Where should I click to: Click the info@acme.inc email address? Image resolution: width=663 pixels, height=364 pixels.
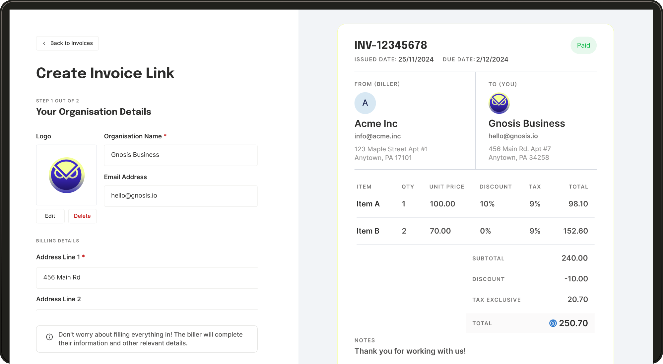pyautogui.click(x=377, y=136)
